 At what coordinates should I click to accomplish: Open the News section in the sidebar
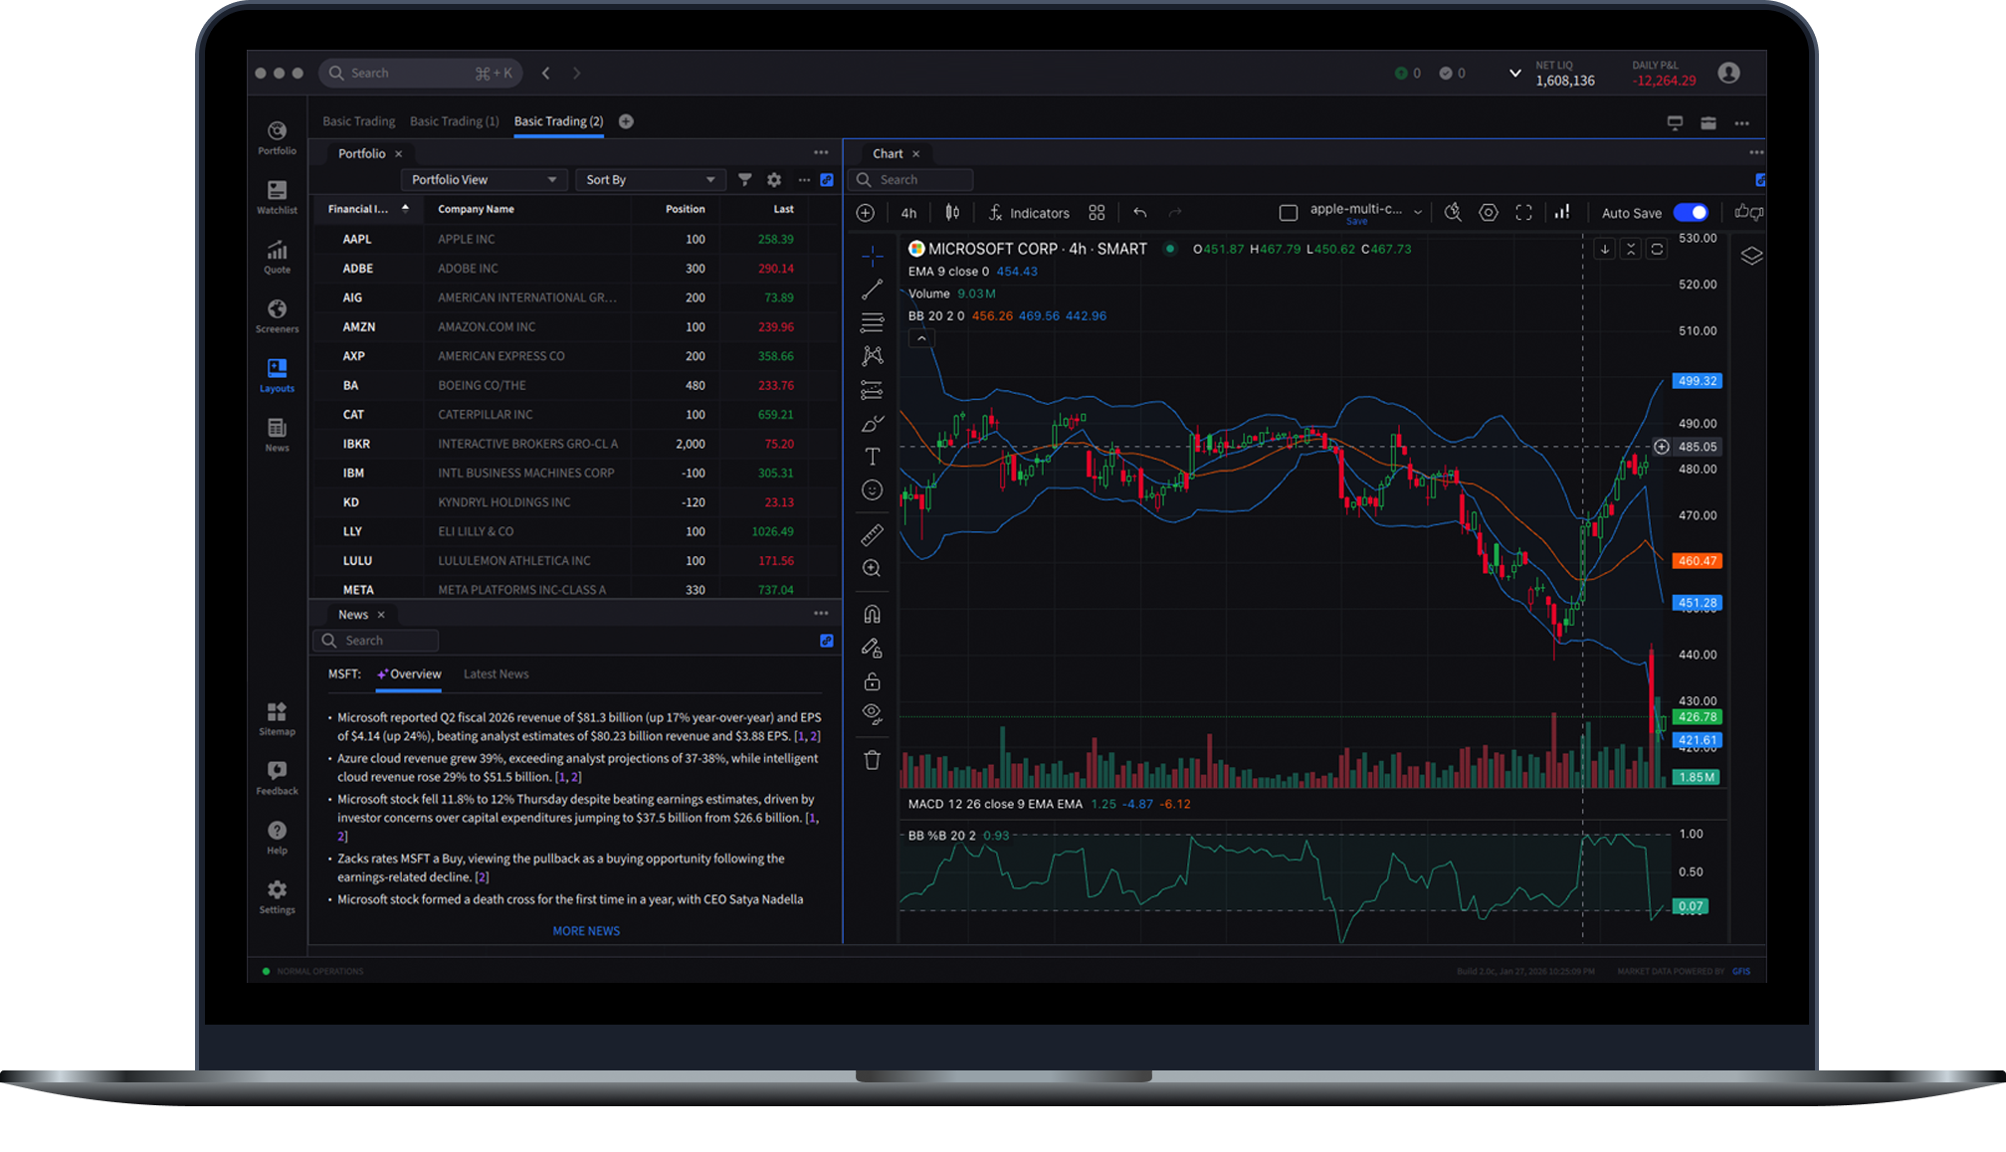pos(277,435)
